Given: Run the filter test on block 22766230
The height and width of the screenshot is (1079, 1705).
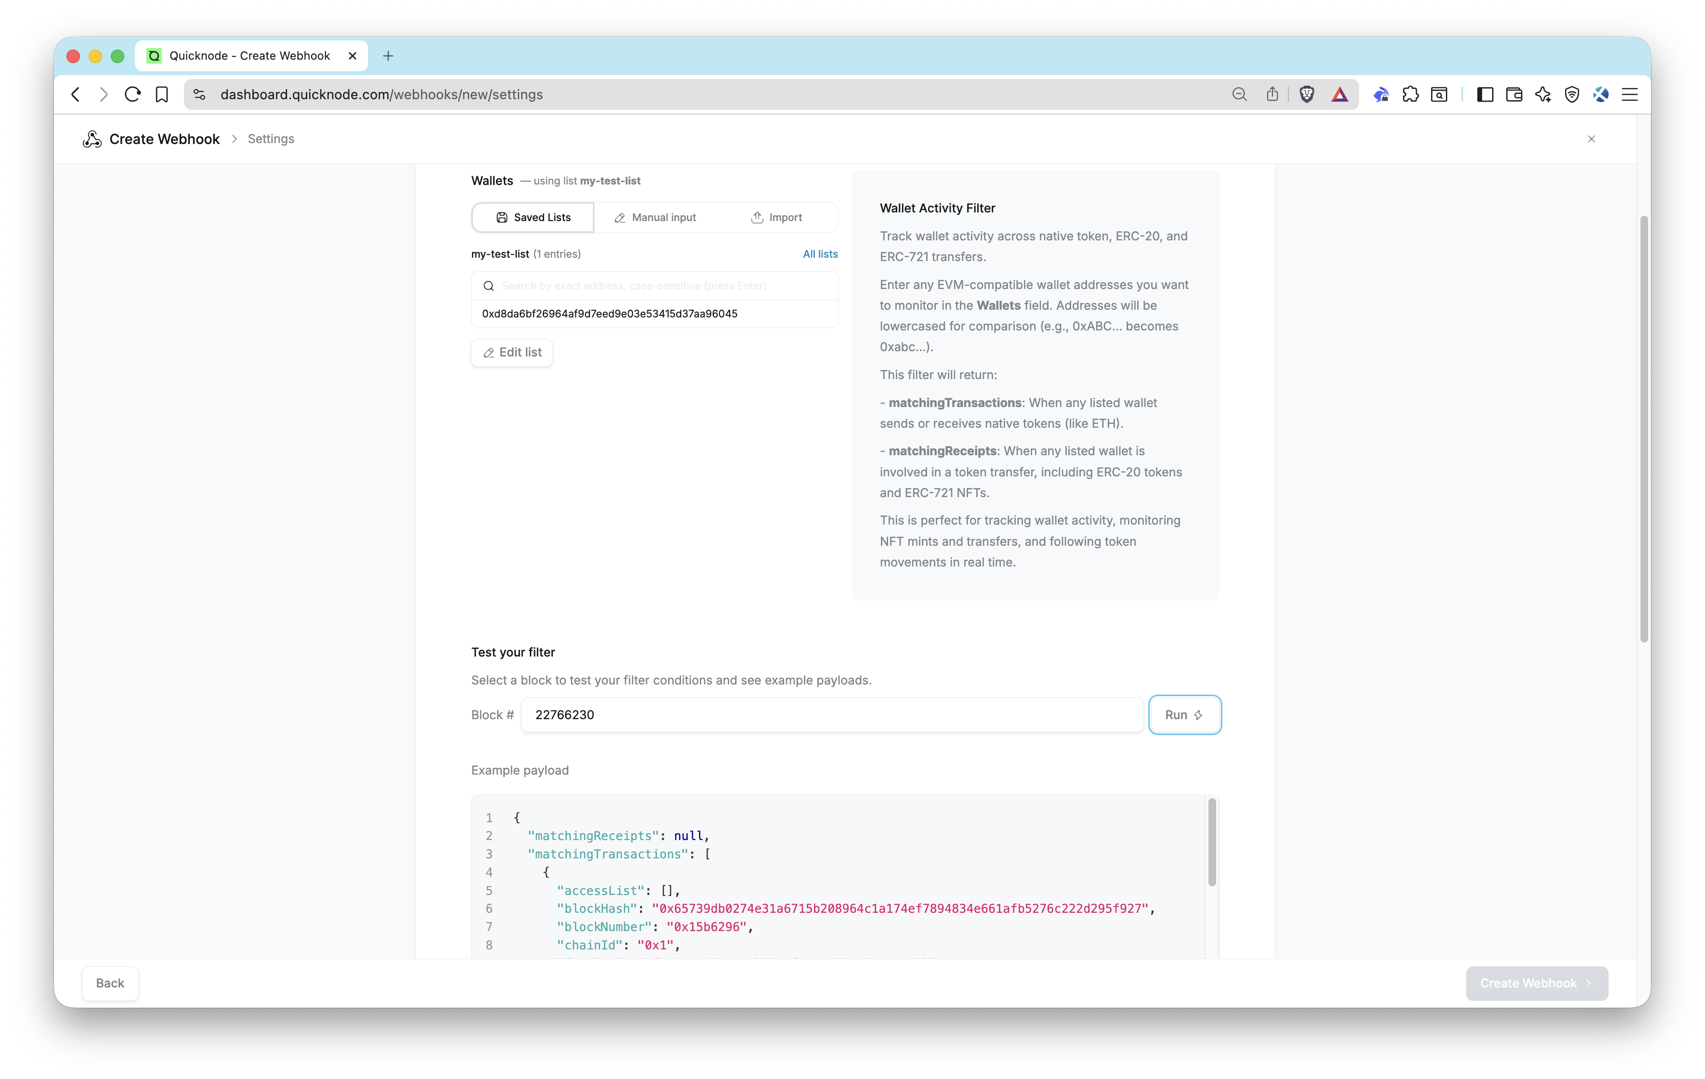Looking at the screenshot, I should coord(1184,714).
